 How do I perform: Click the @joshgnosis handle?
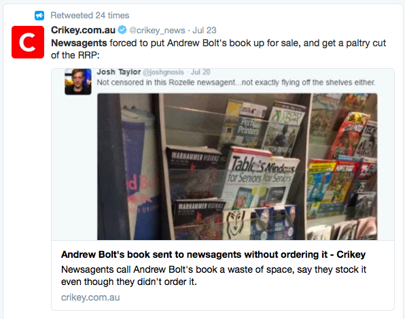pyautogui.click(x=163, y=72)
